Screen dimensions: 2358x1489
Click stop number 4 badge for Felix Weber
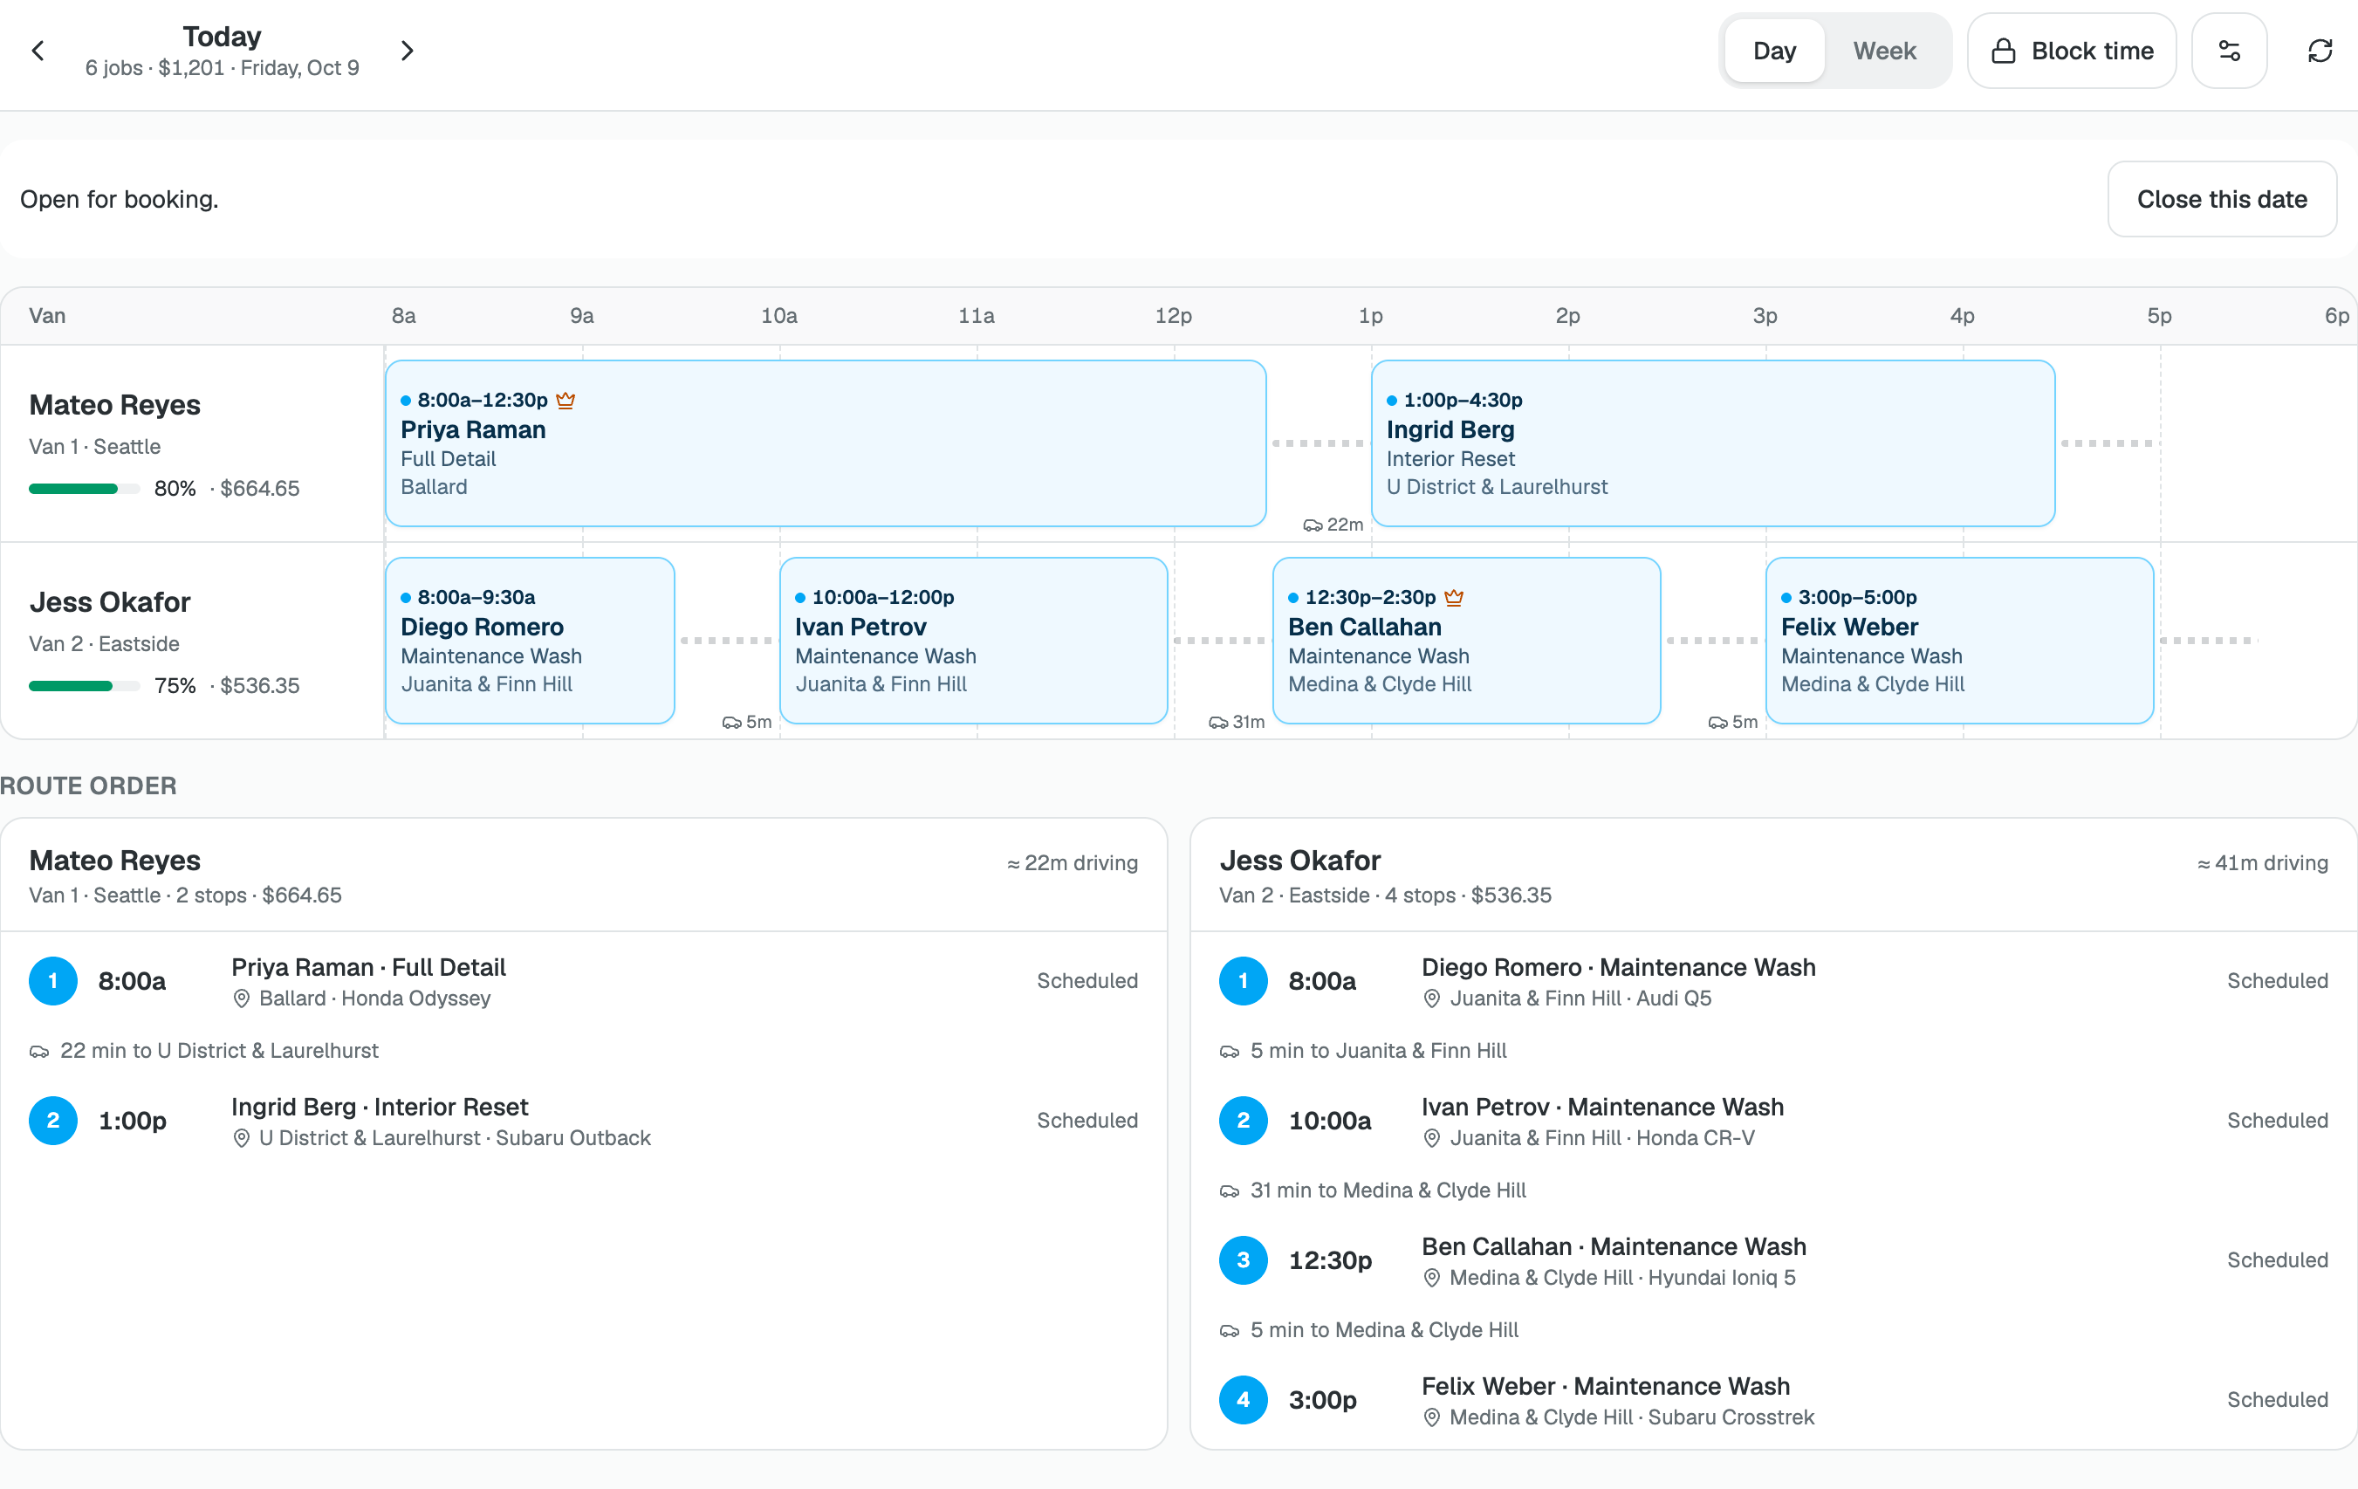[1243, 1400]
